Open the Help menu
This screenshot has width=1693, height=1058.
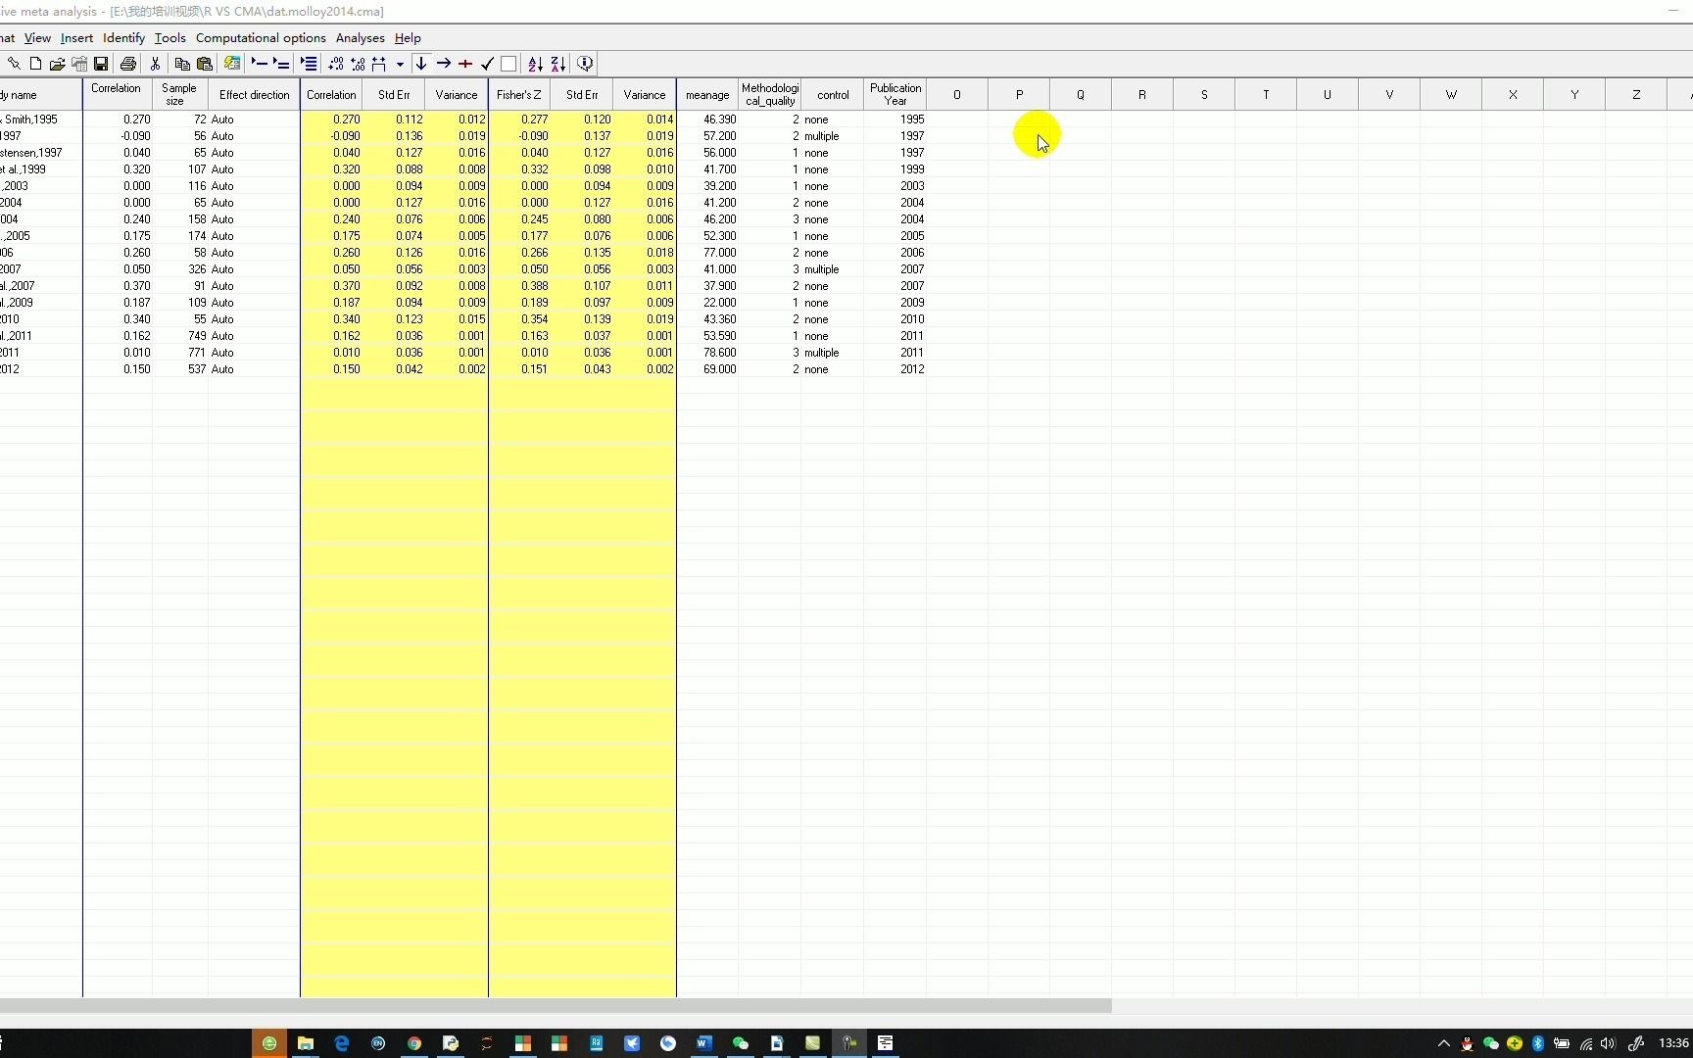tap(408, 38)
